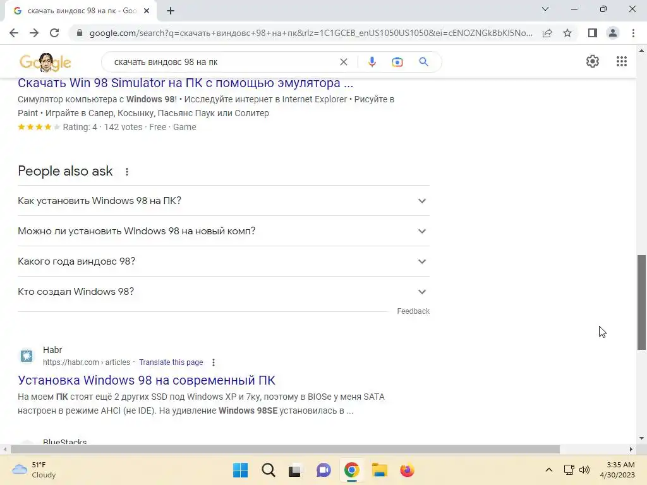Expand the question "Кто создал Windows 98?"
The image size is (647, 485).
224,292
